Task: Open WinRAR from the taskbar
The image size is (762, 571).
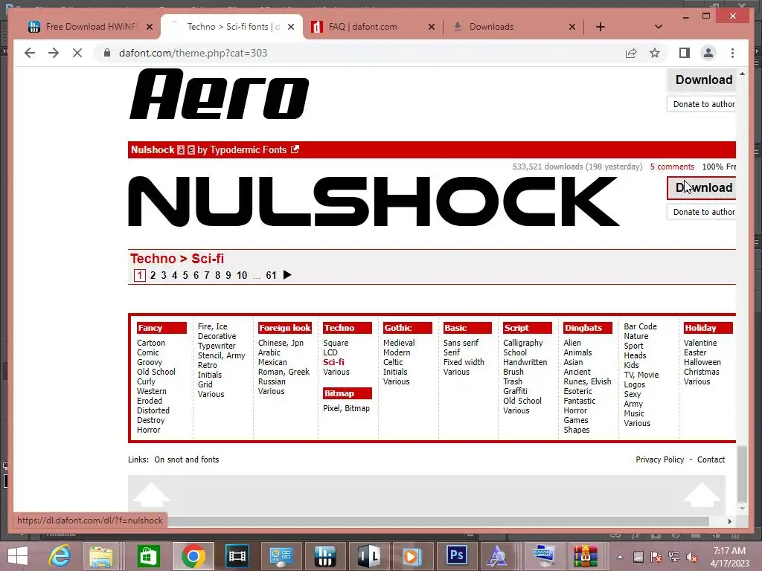Action: (x=585, y=556)
